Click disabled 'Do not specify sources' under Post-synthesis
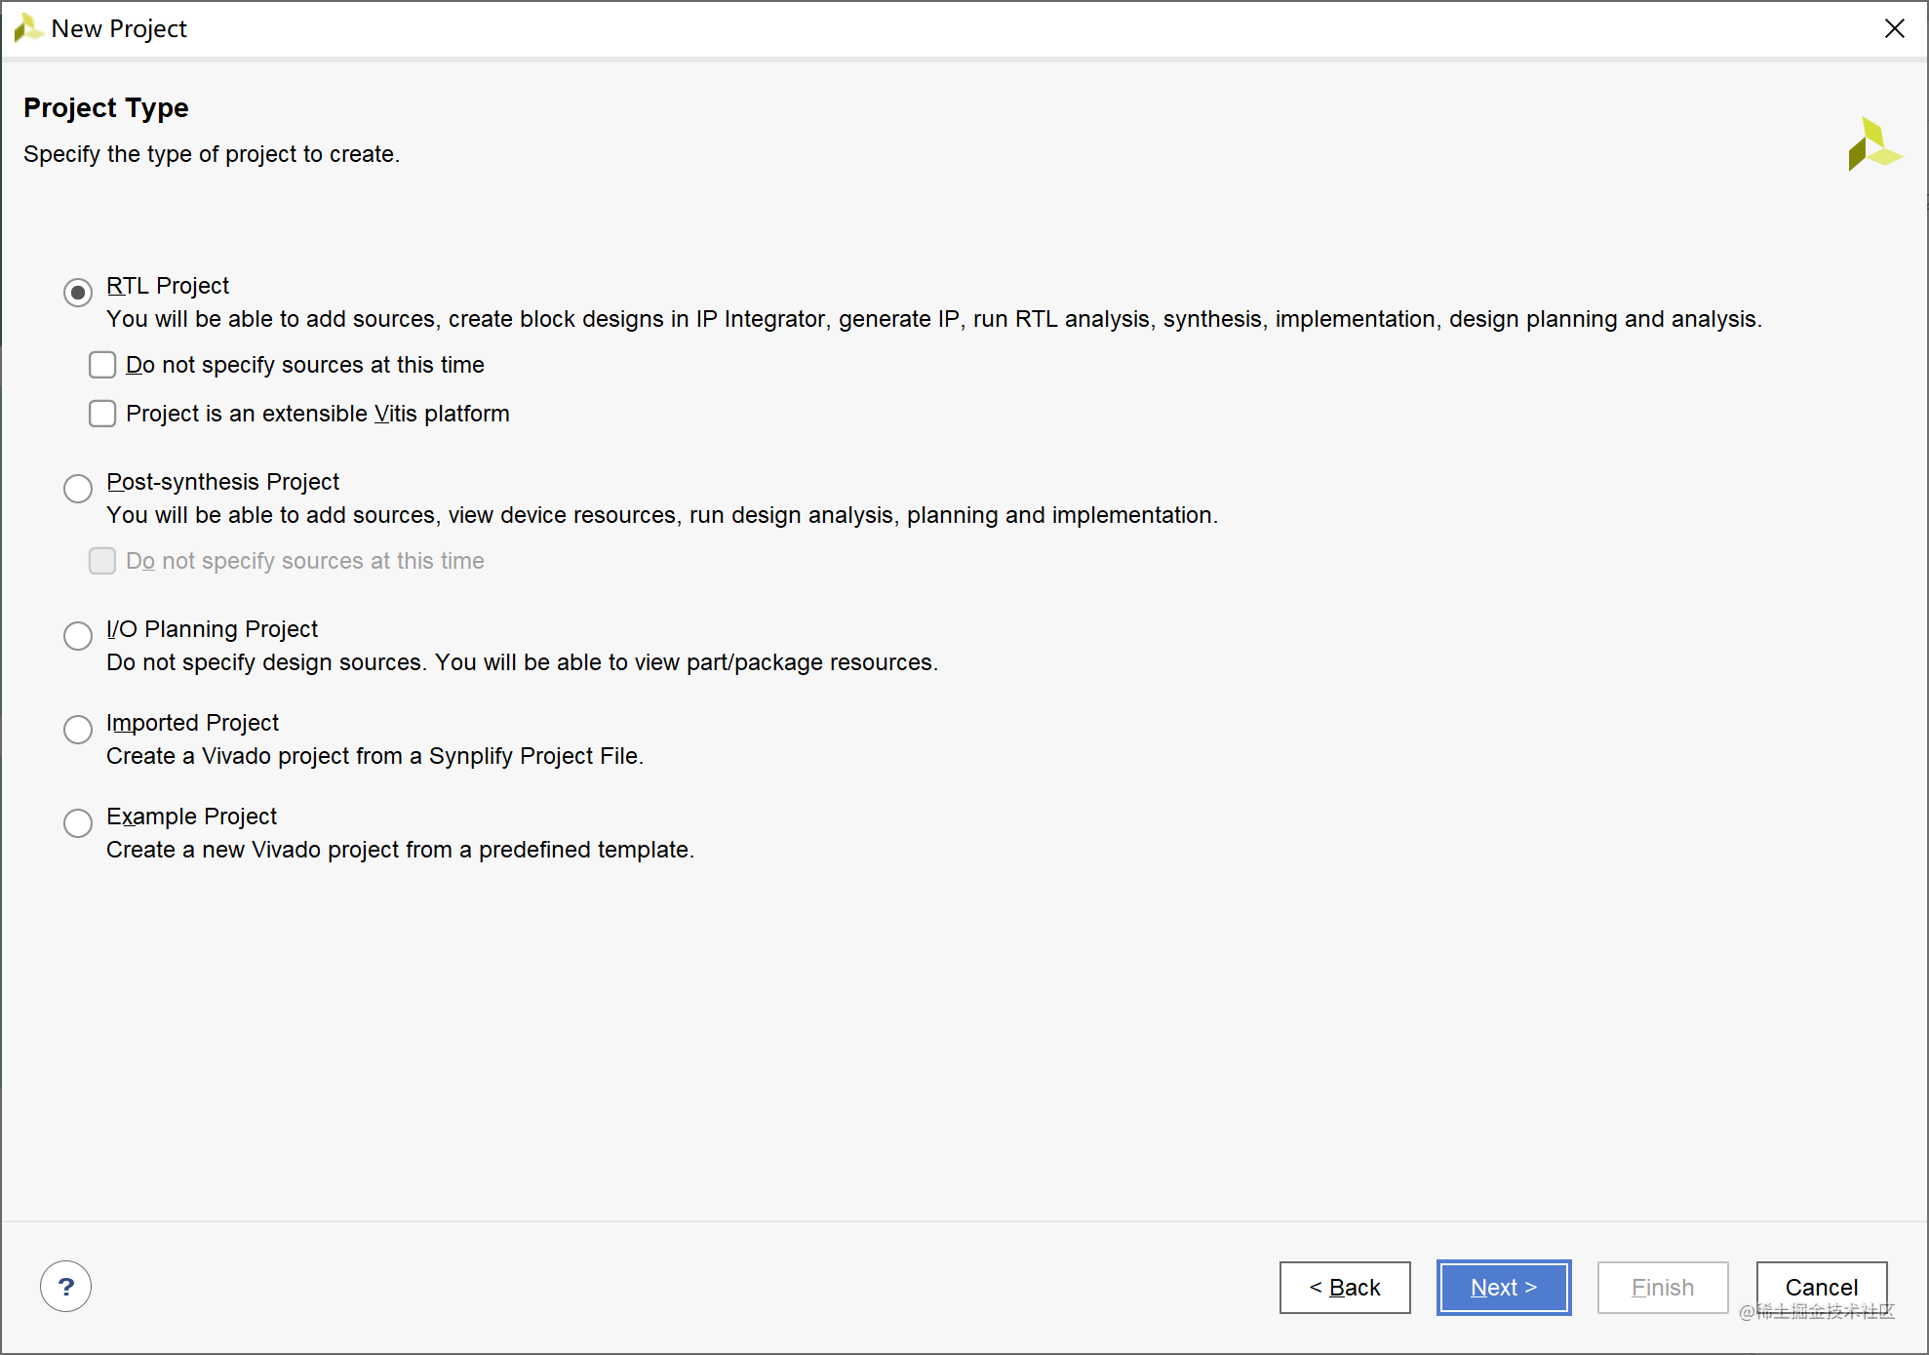The height and width of the screenshot is (1355, 1929). click(102, 561)
